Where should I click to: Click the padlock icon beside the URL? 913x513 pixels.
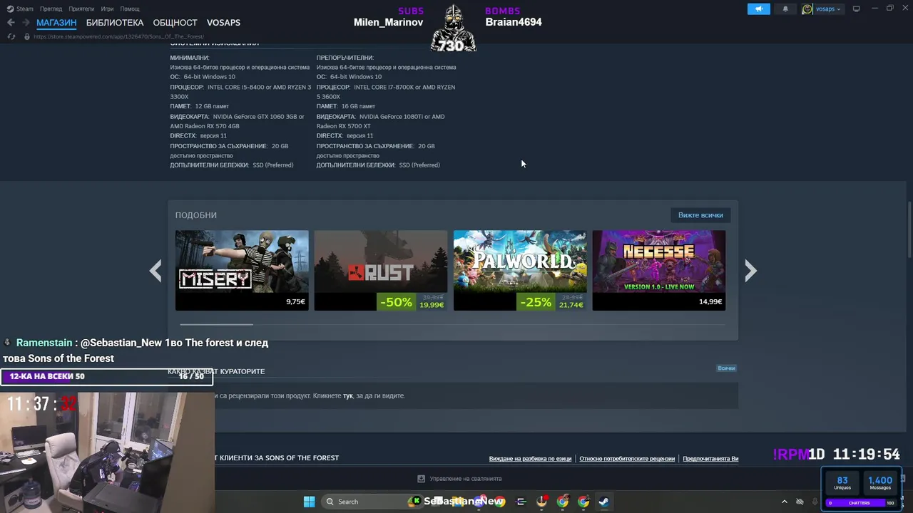click(27, 36)
